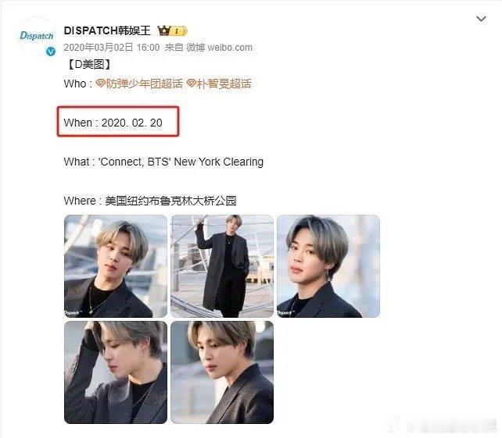Screen dimensions: 502x438
Task: Open the bottom-middle photo thumbnail
Action: point(222,372)
